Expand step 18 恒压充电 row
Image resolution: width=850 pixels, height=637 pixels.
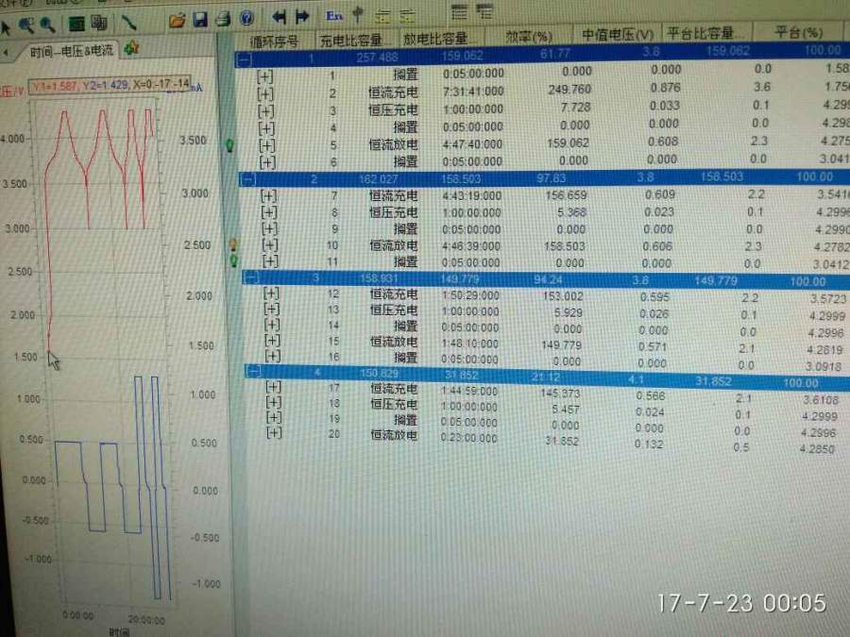274,402
